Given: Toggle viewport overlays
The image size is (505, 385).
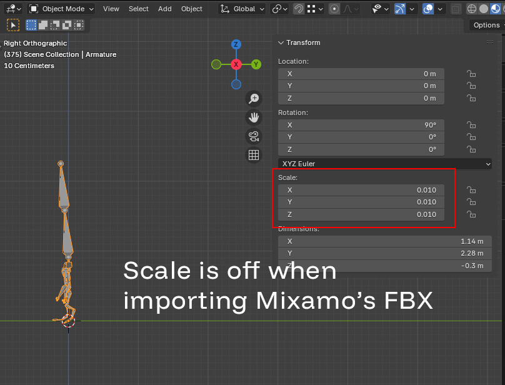Looking at the screenshot, I should tap(428, 9).
